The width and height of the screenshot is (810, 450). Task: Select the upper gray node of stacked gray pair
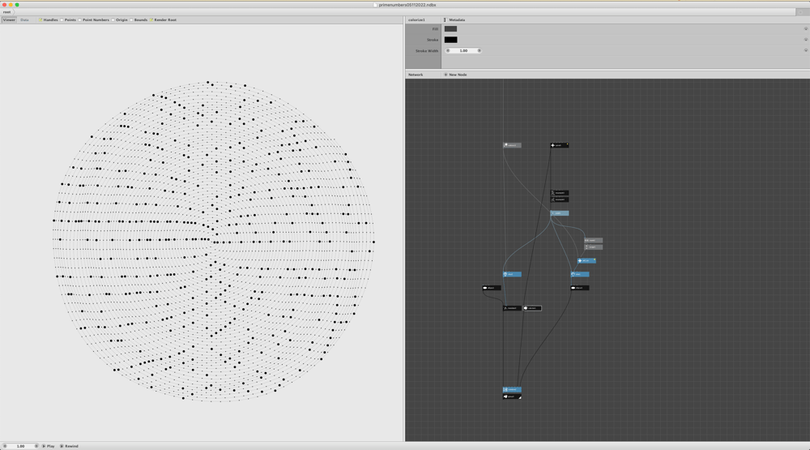(593, 241)
